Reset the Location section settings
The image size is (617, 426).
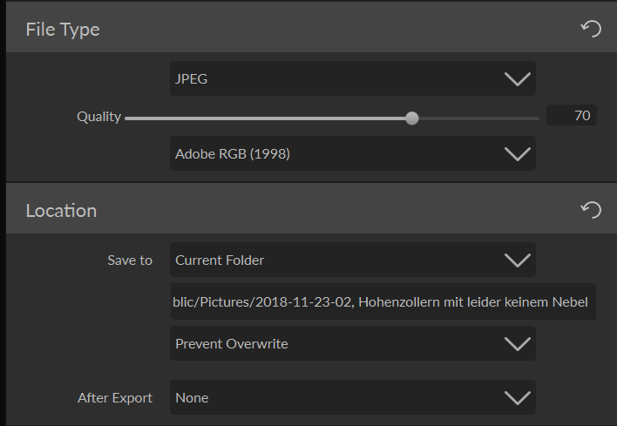pos(591,210)
